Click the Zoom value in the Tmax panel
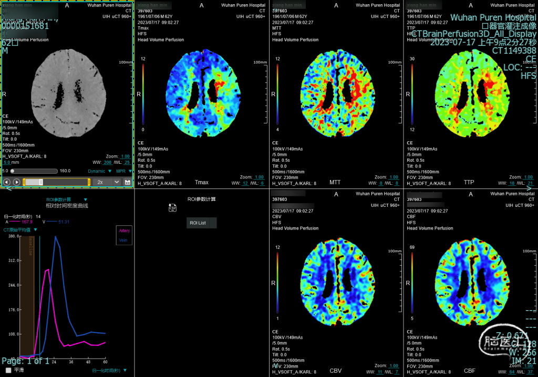Image resolution: width=538 pixels, height=377 pixels. [259, 177]
